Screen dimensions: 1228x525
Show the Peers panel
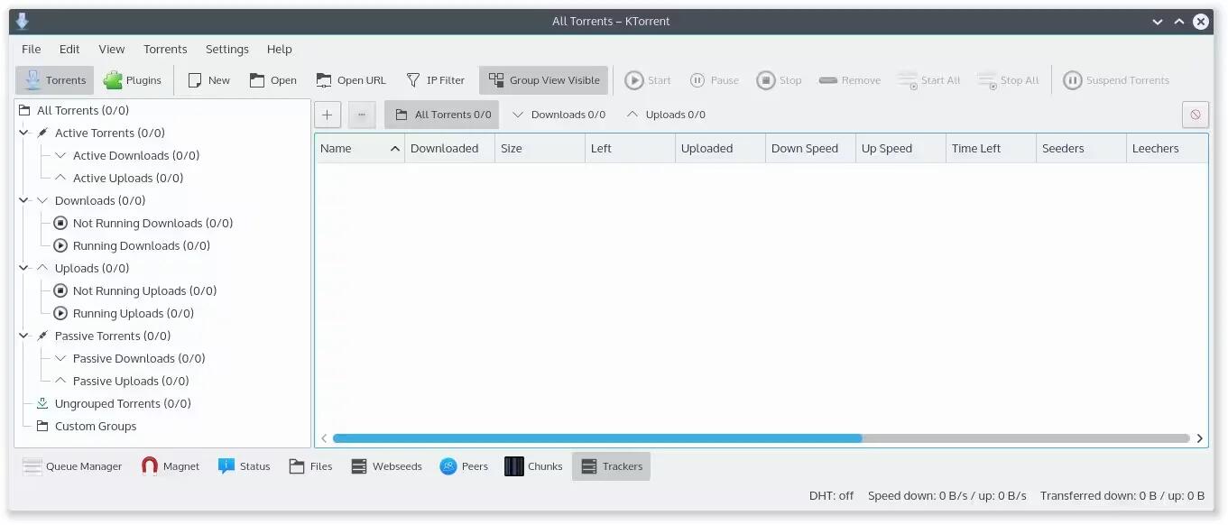[x=464, y=466]
